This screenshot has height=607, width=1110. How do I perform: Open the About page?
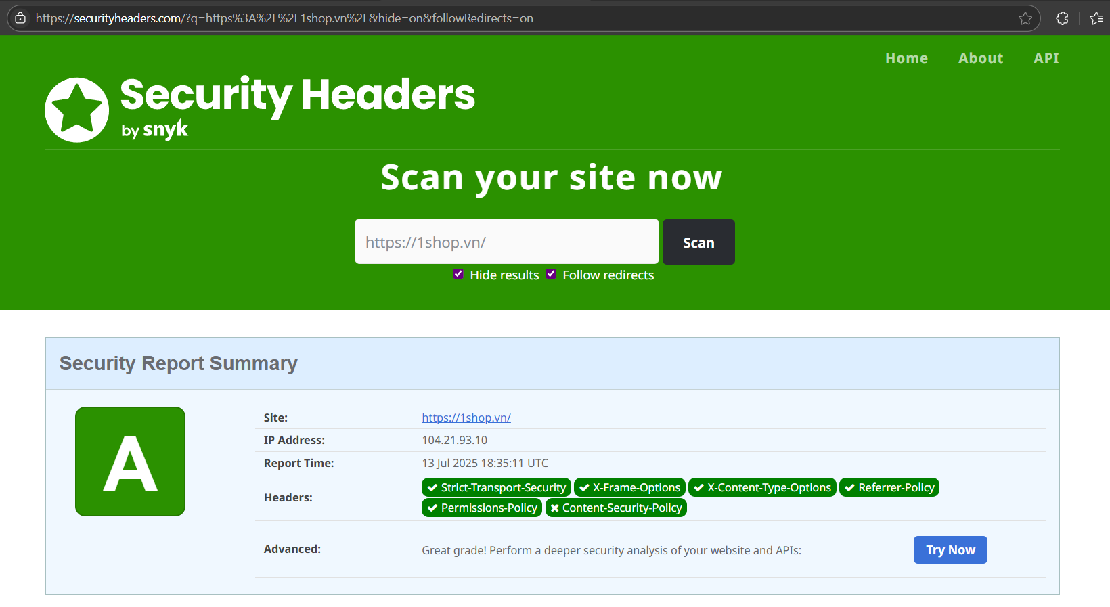(x=981, y=58)
